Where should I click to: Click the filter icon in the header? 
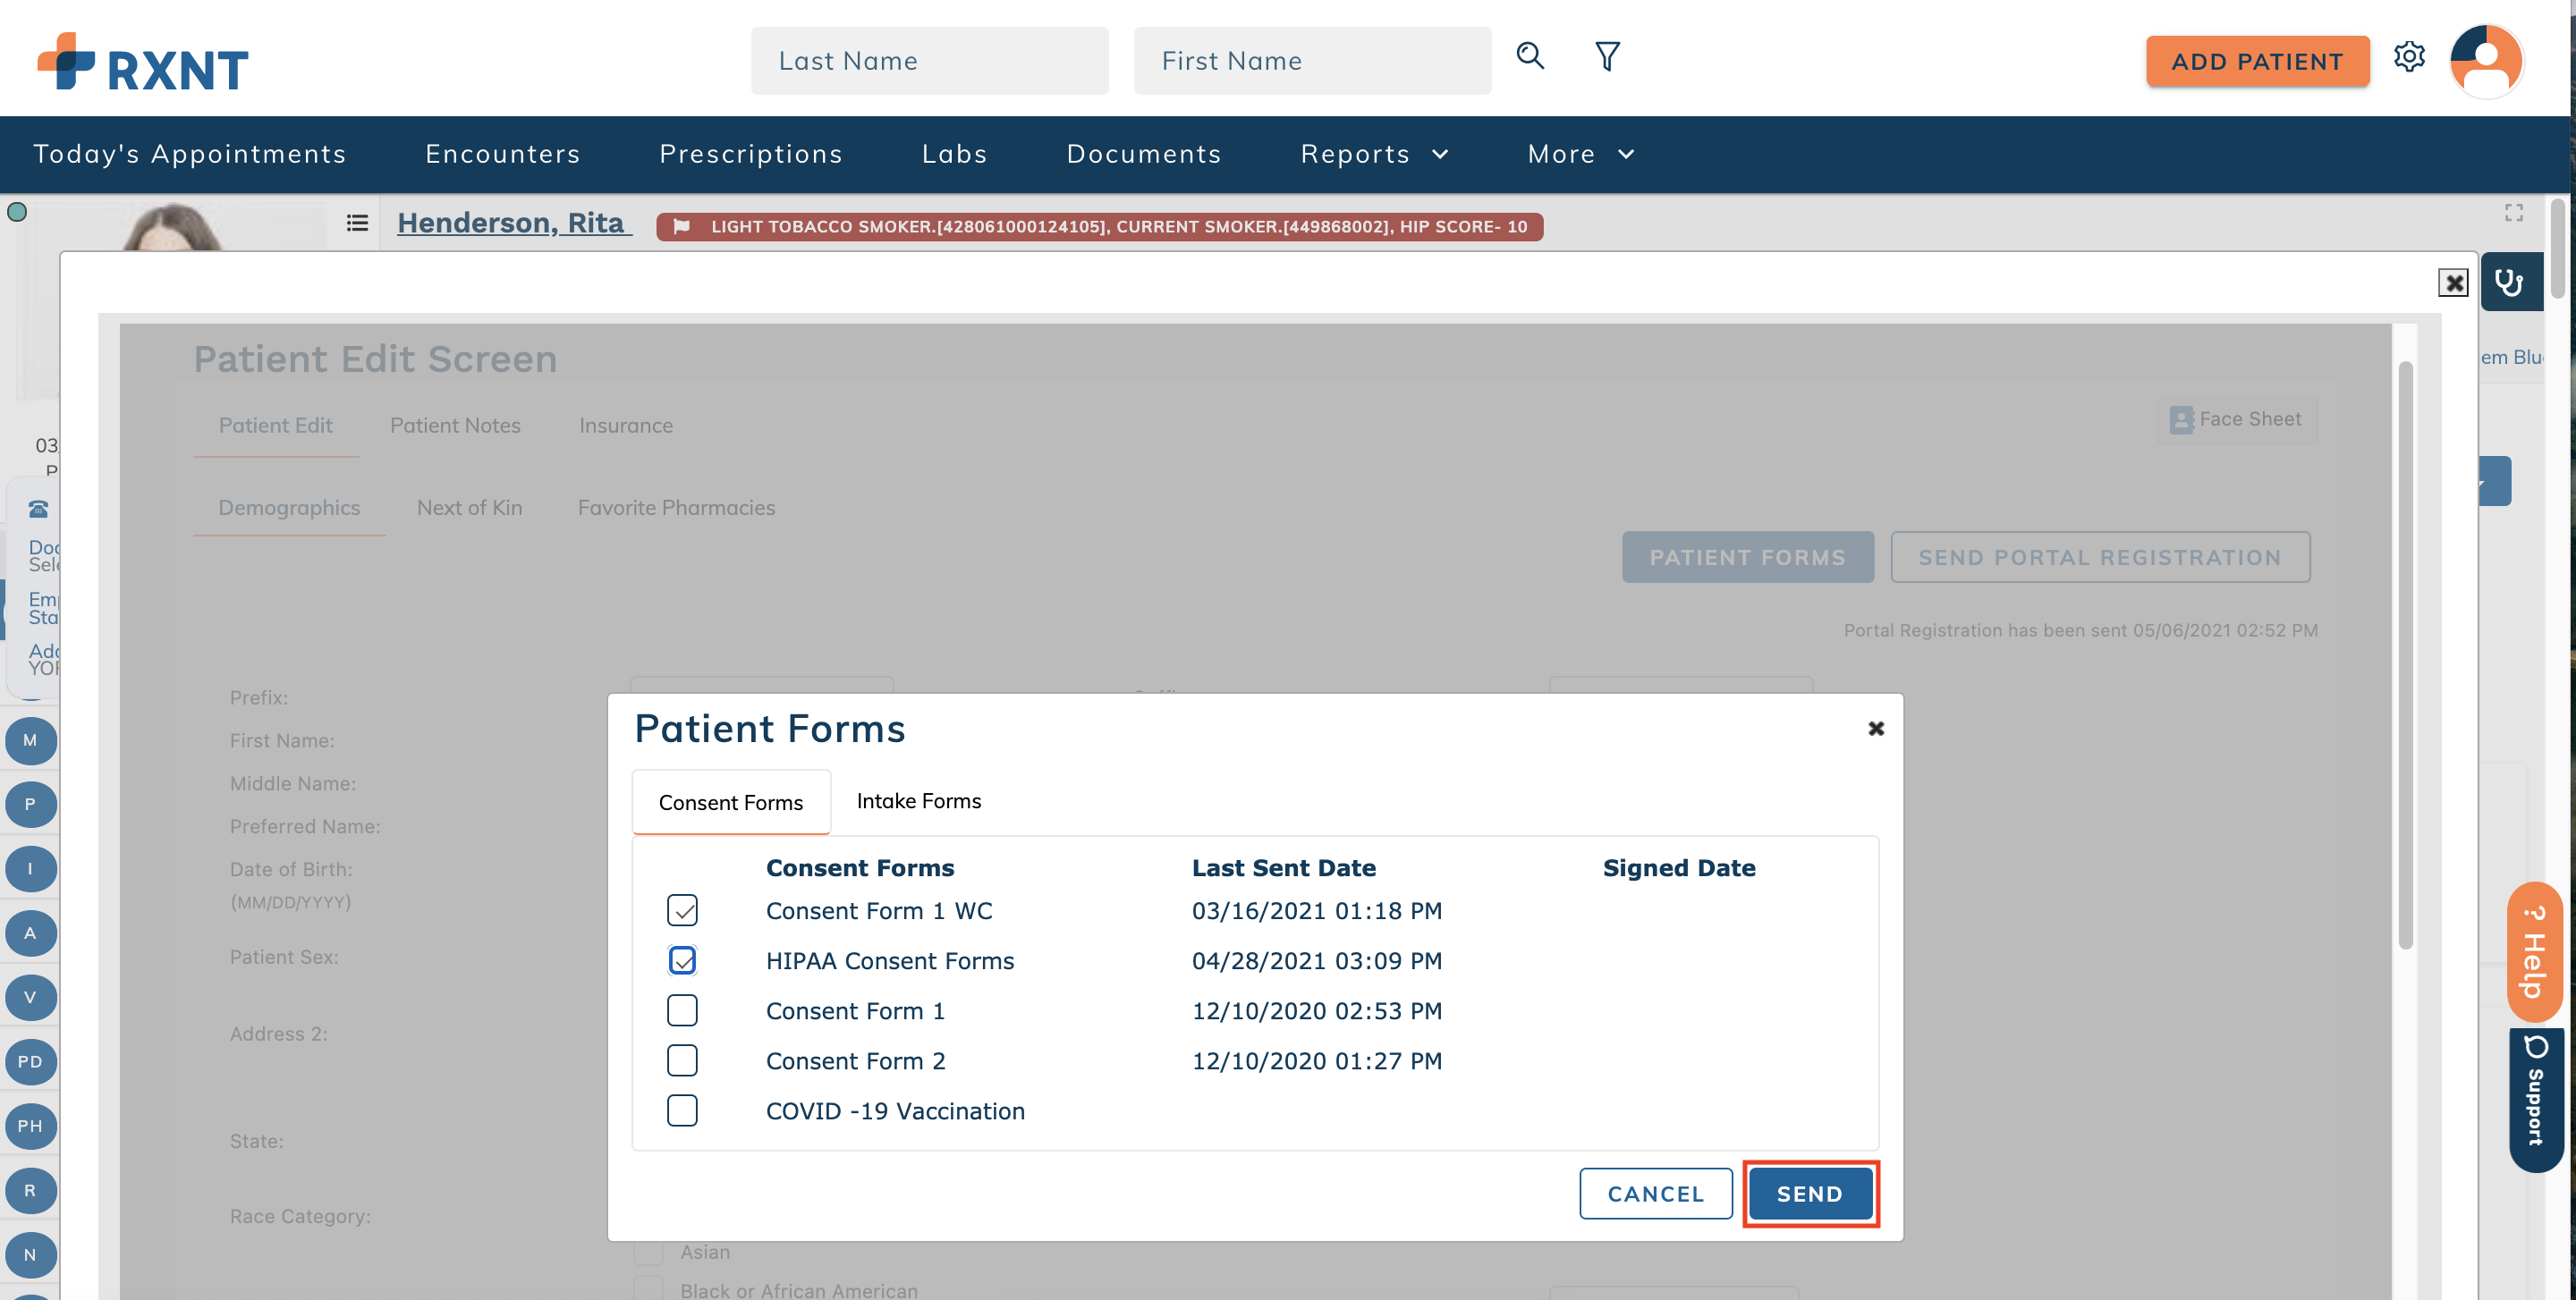tap(1607, 57)
